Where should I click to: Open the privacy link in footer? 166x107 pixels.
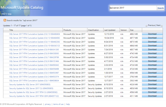point(48,104)
